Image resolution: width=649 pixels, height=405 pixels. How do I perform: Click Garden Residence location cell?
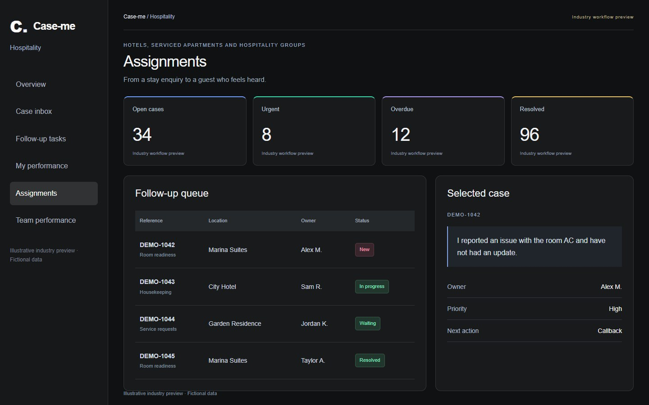pos(235,324)
